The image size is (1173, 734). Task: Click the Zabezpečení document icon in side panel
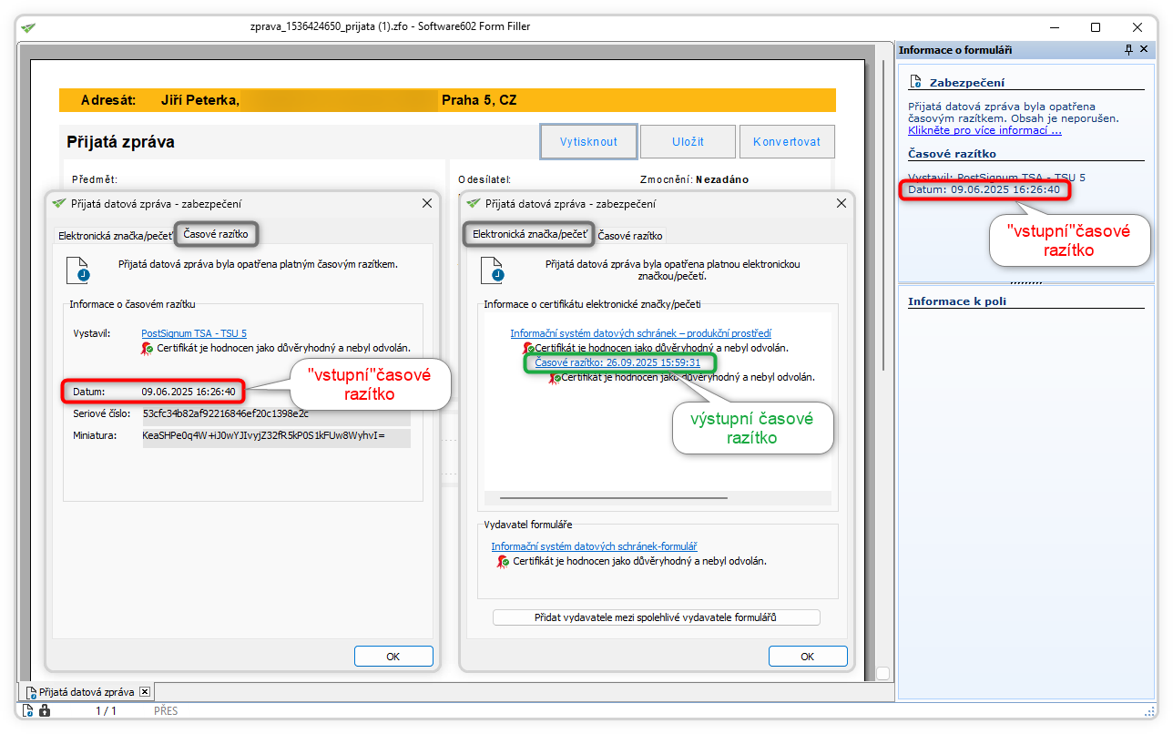pos(916,82)
